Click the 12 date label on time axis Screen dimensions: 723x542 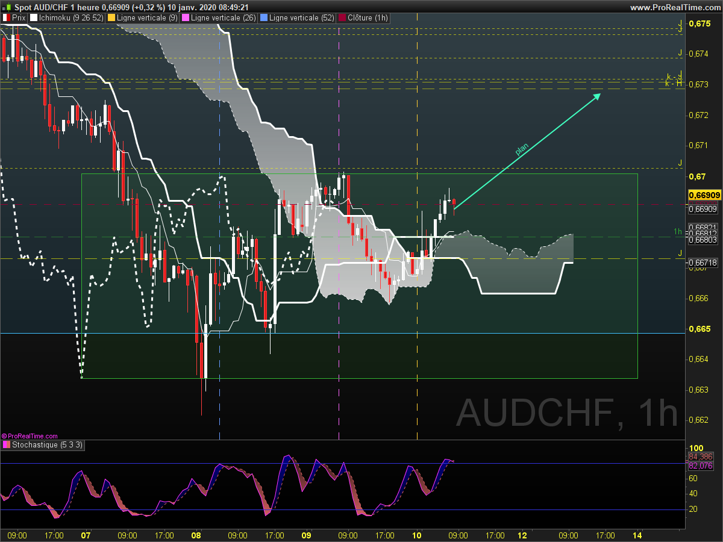point(522,535)
